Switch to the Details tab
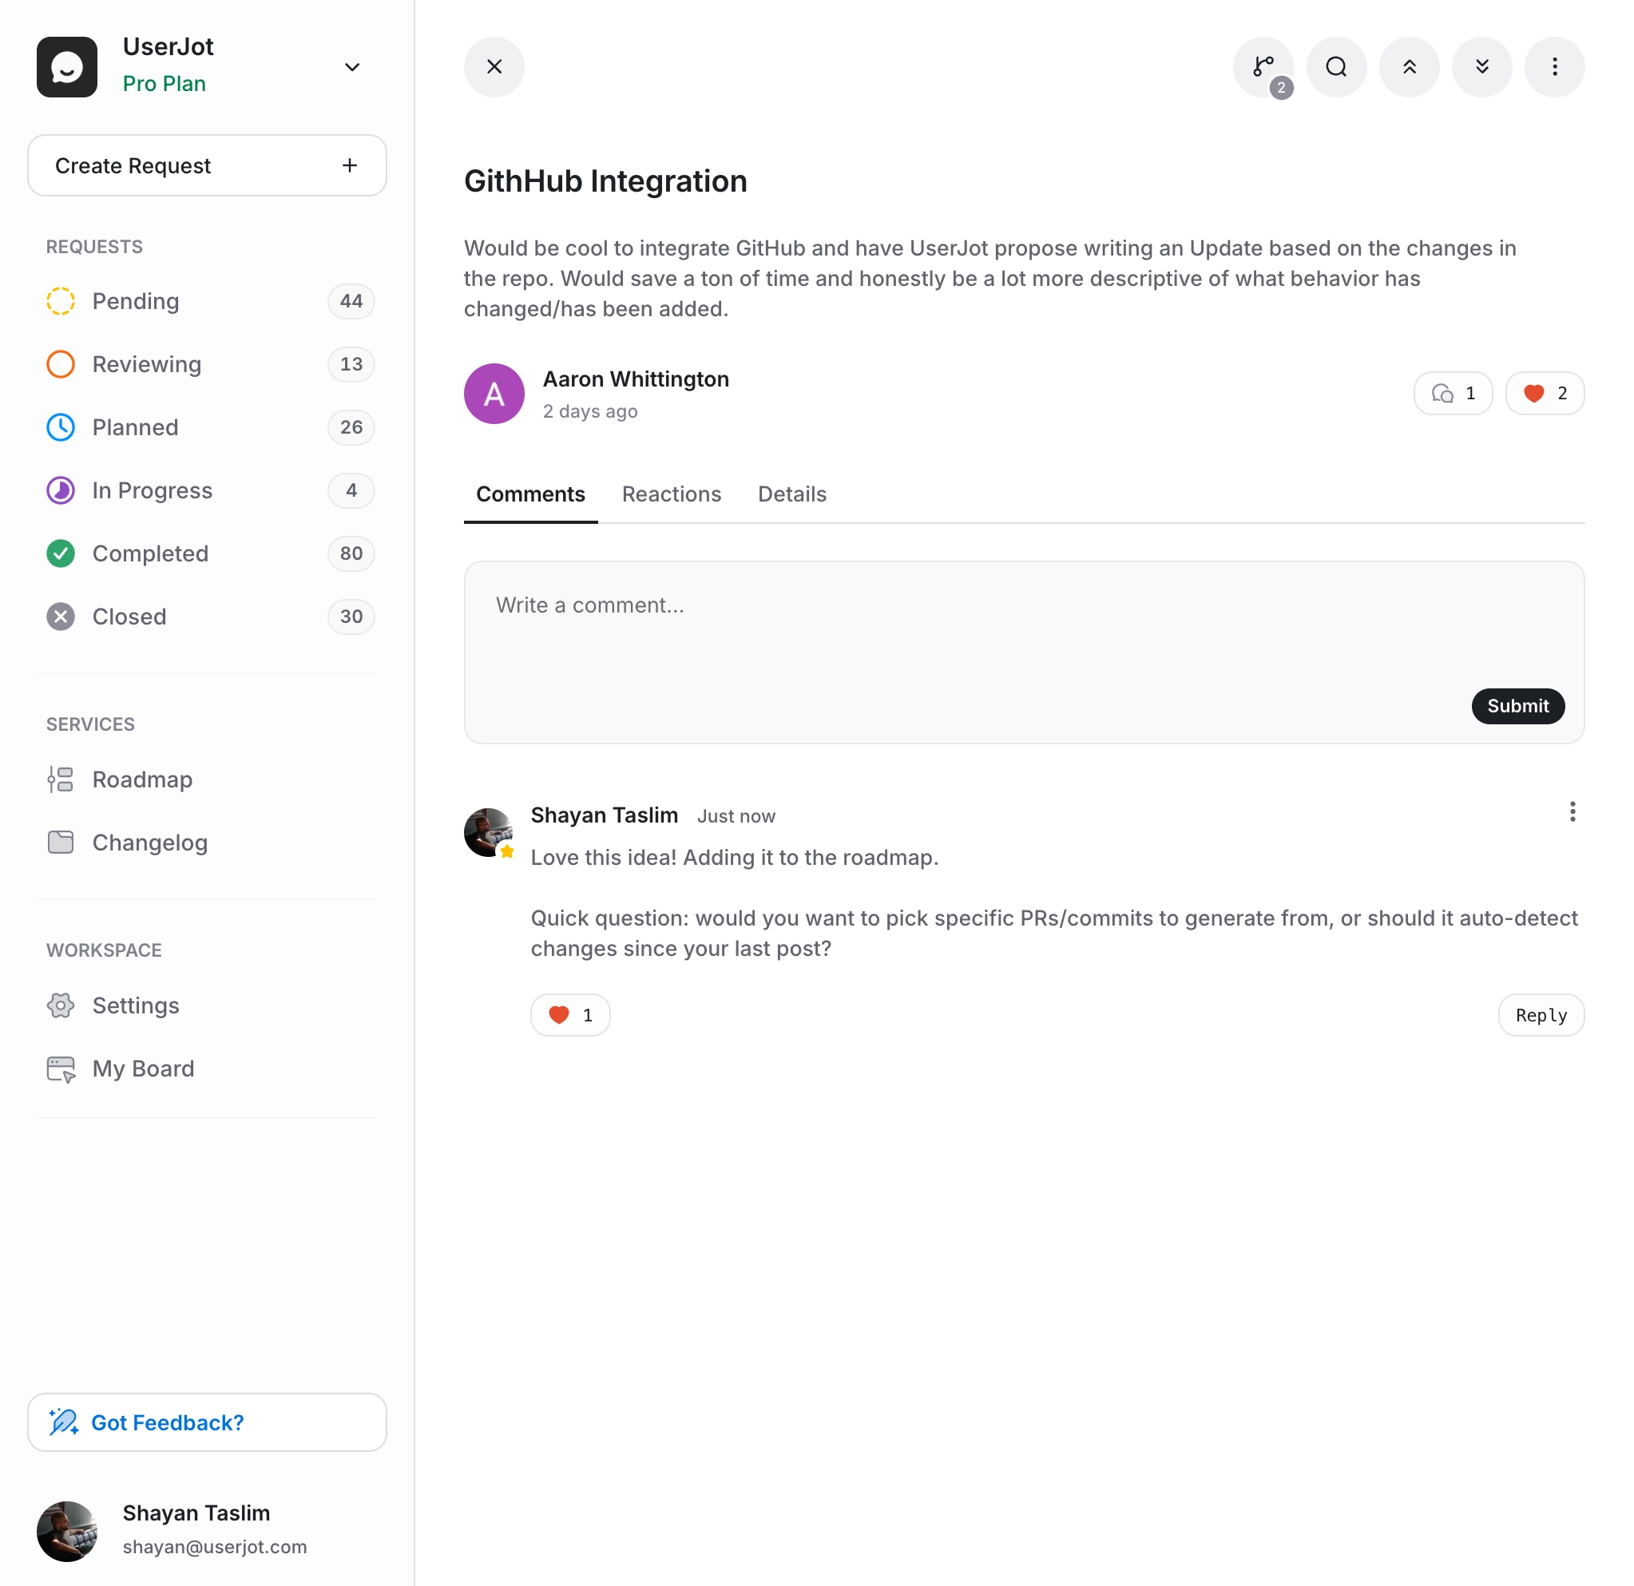Viewport: 1634px width, 1586px height. (x=791, y=494)
